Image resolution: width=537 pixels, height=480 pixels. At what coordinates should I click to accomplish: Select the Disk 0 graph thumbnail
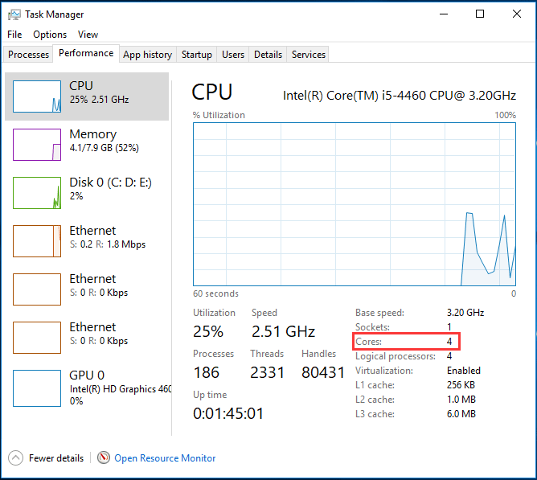tap(37, 193)
